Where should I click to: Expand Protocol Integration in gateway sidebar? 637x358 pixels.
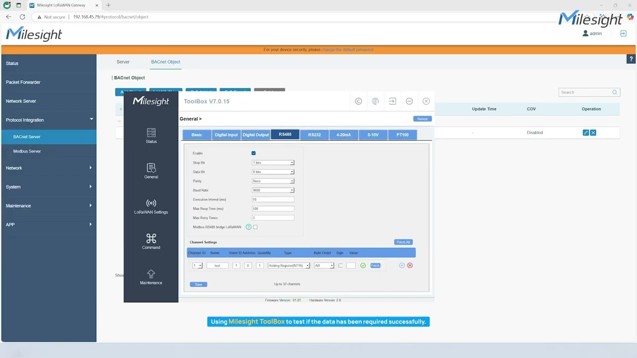[x=48, y=120]
